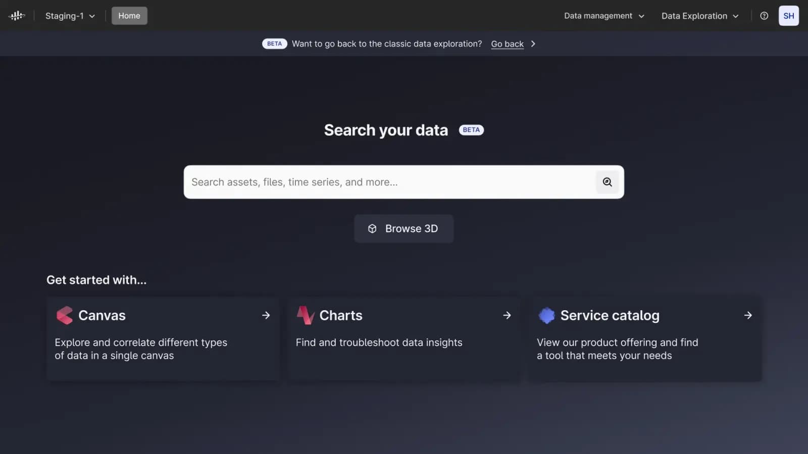Open the Data Exploration dropdown menu

pos(700,16)
